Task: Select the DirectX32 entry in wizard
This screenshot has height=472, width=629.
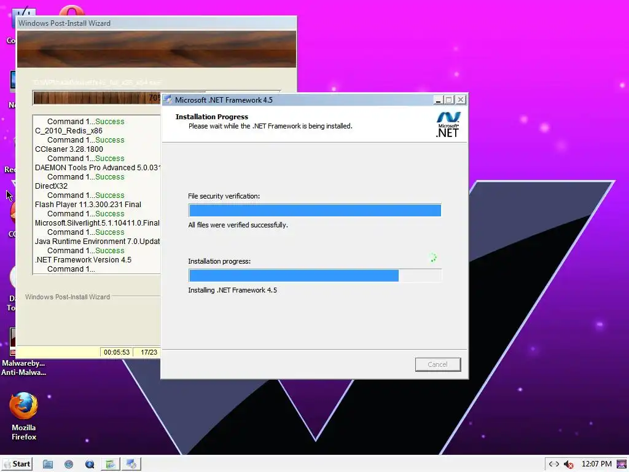Action: [x=52, y=186]
